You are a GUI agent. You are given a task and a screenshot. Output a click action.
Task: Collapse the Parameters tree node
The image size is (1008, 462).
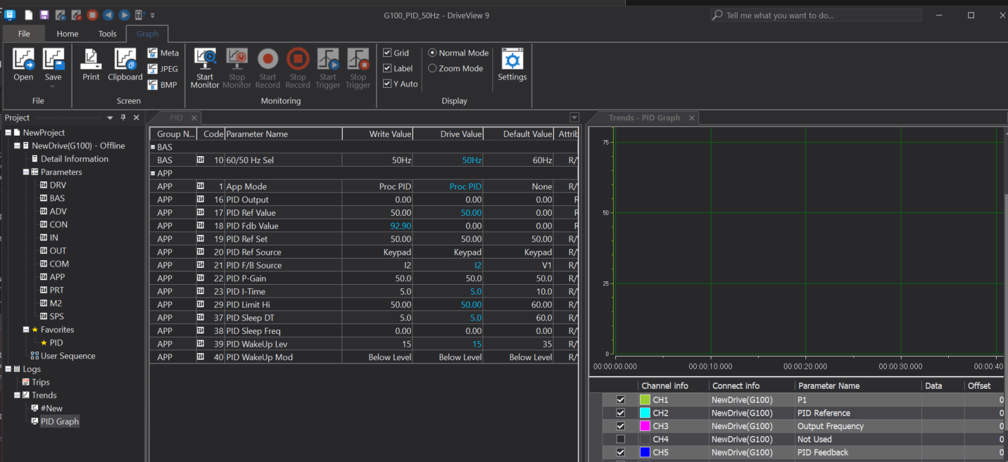coord(25,172)
